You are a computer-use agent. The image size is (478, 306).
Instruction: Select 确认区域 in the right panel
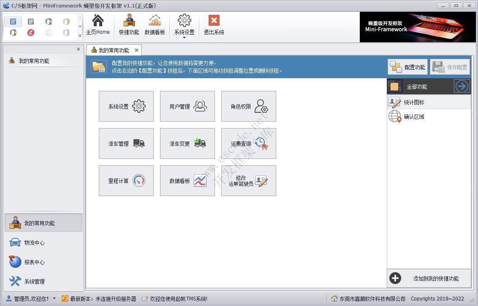point(429,116)
